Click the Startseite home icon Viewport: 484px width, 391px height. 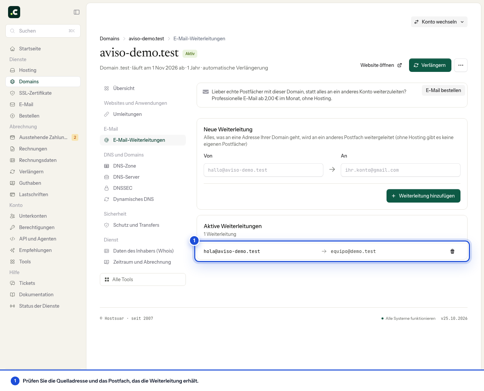click(12, 49)
